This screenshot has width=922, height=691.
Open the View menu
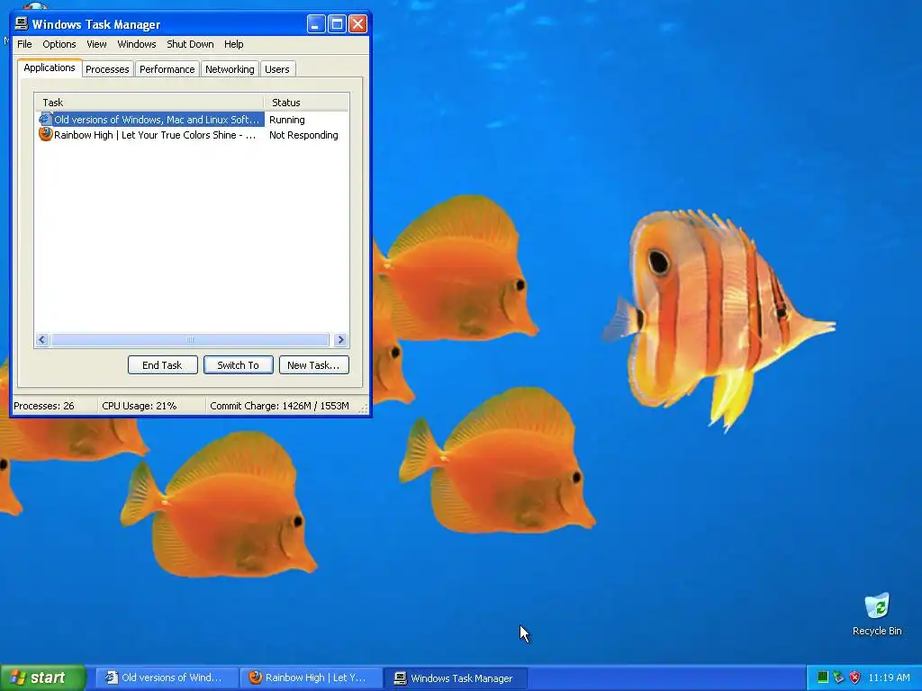pyautogui.click(x=96, y=44)
